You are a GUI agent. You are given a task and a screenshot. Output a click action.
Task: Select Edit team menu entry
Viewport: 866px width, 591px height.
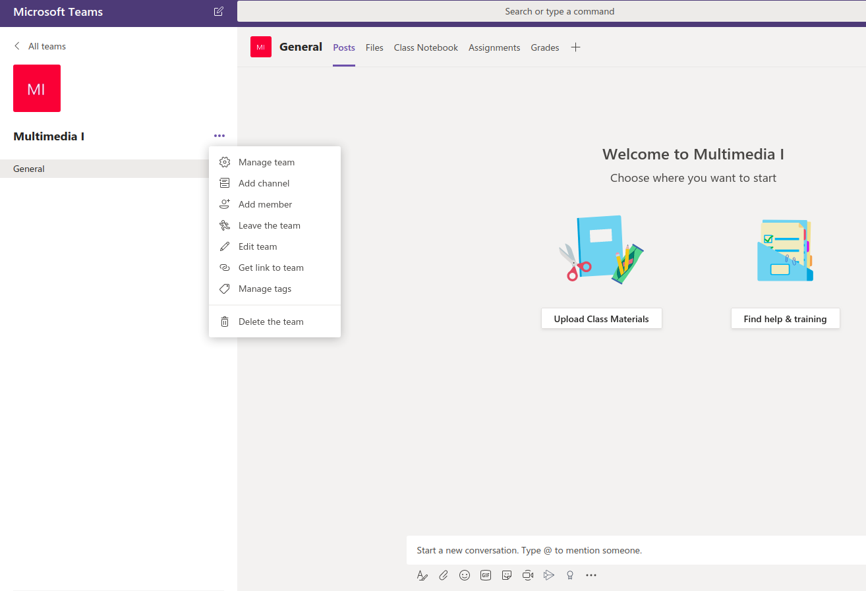tap(275, 246)
